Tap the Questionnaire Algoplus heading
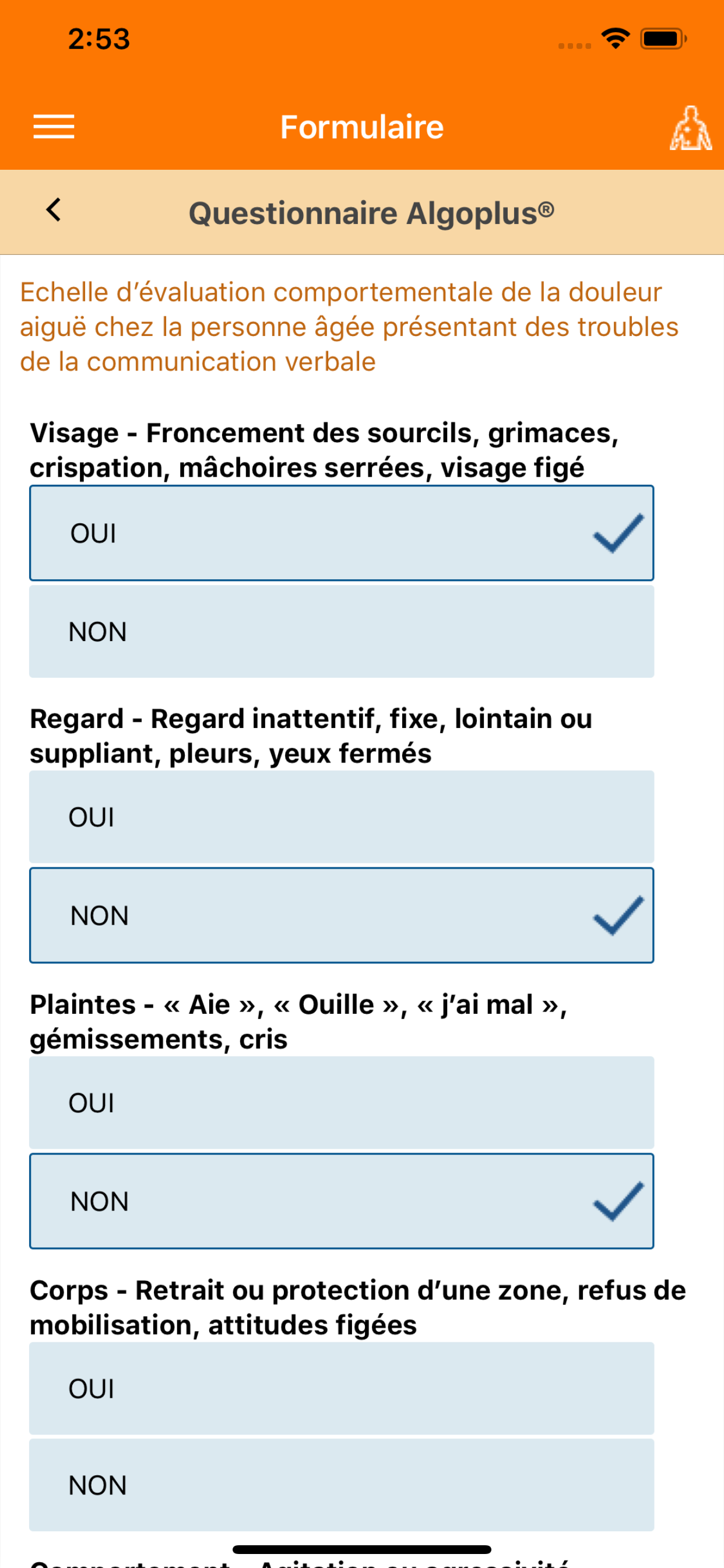This screenshot has width=724, height=1568. click(x=371, y=213)
